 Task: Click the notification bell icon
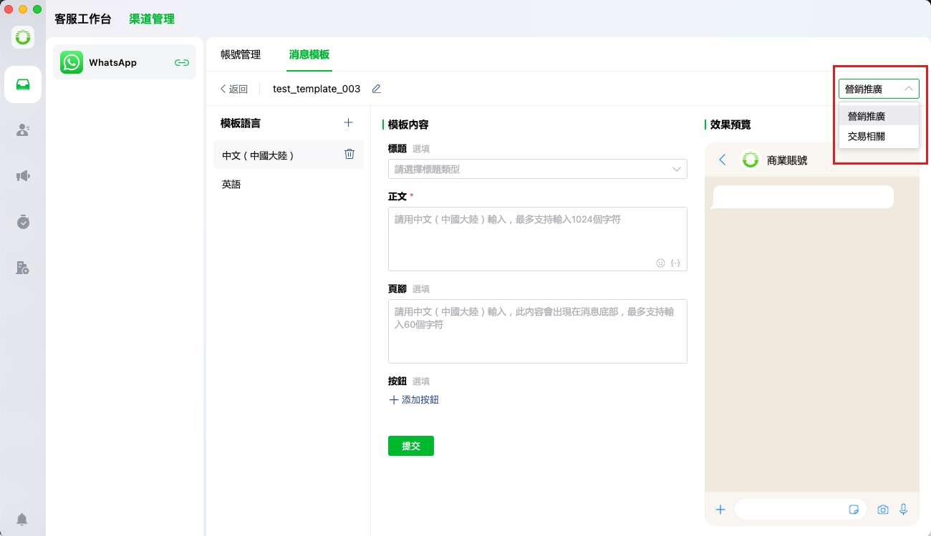[x=23, y=519]
